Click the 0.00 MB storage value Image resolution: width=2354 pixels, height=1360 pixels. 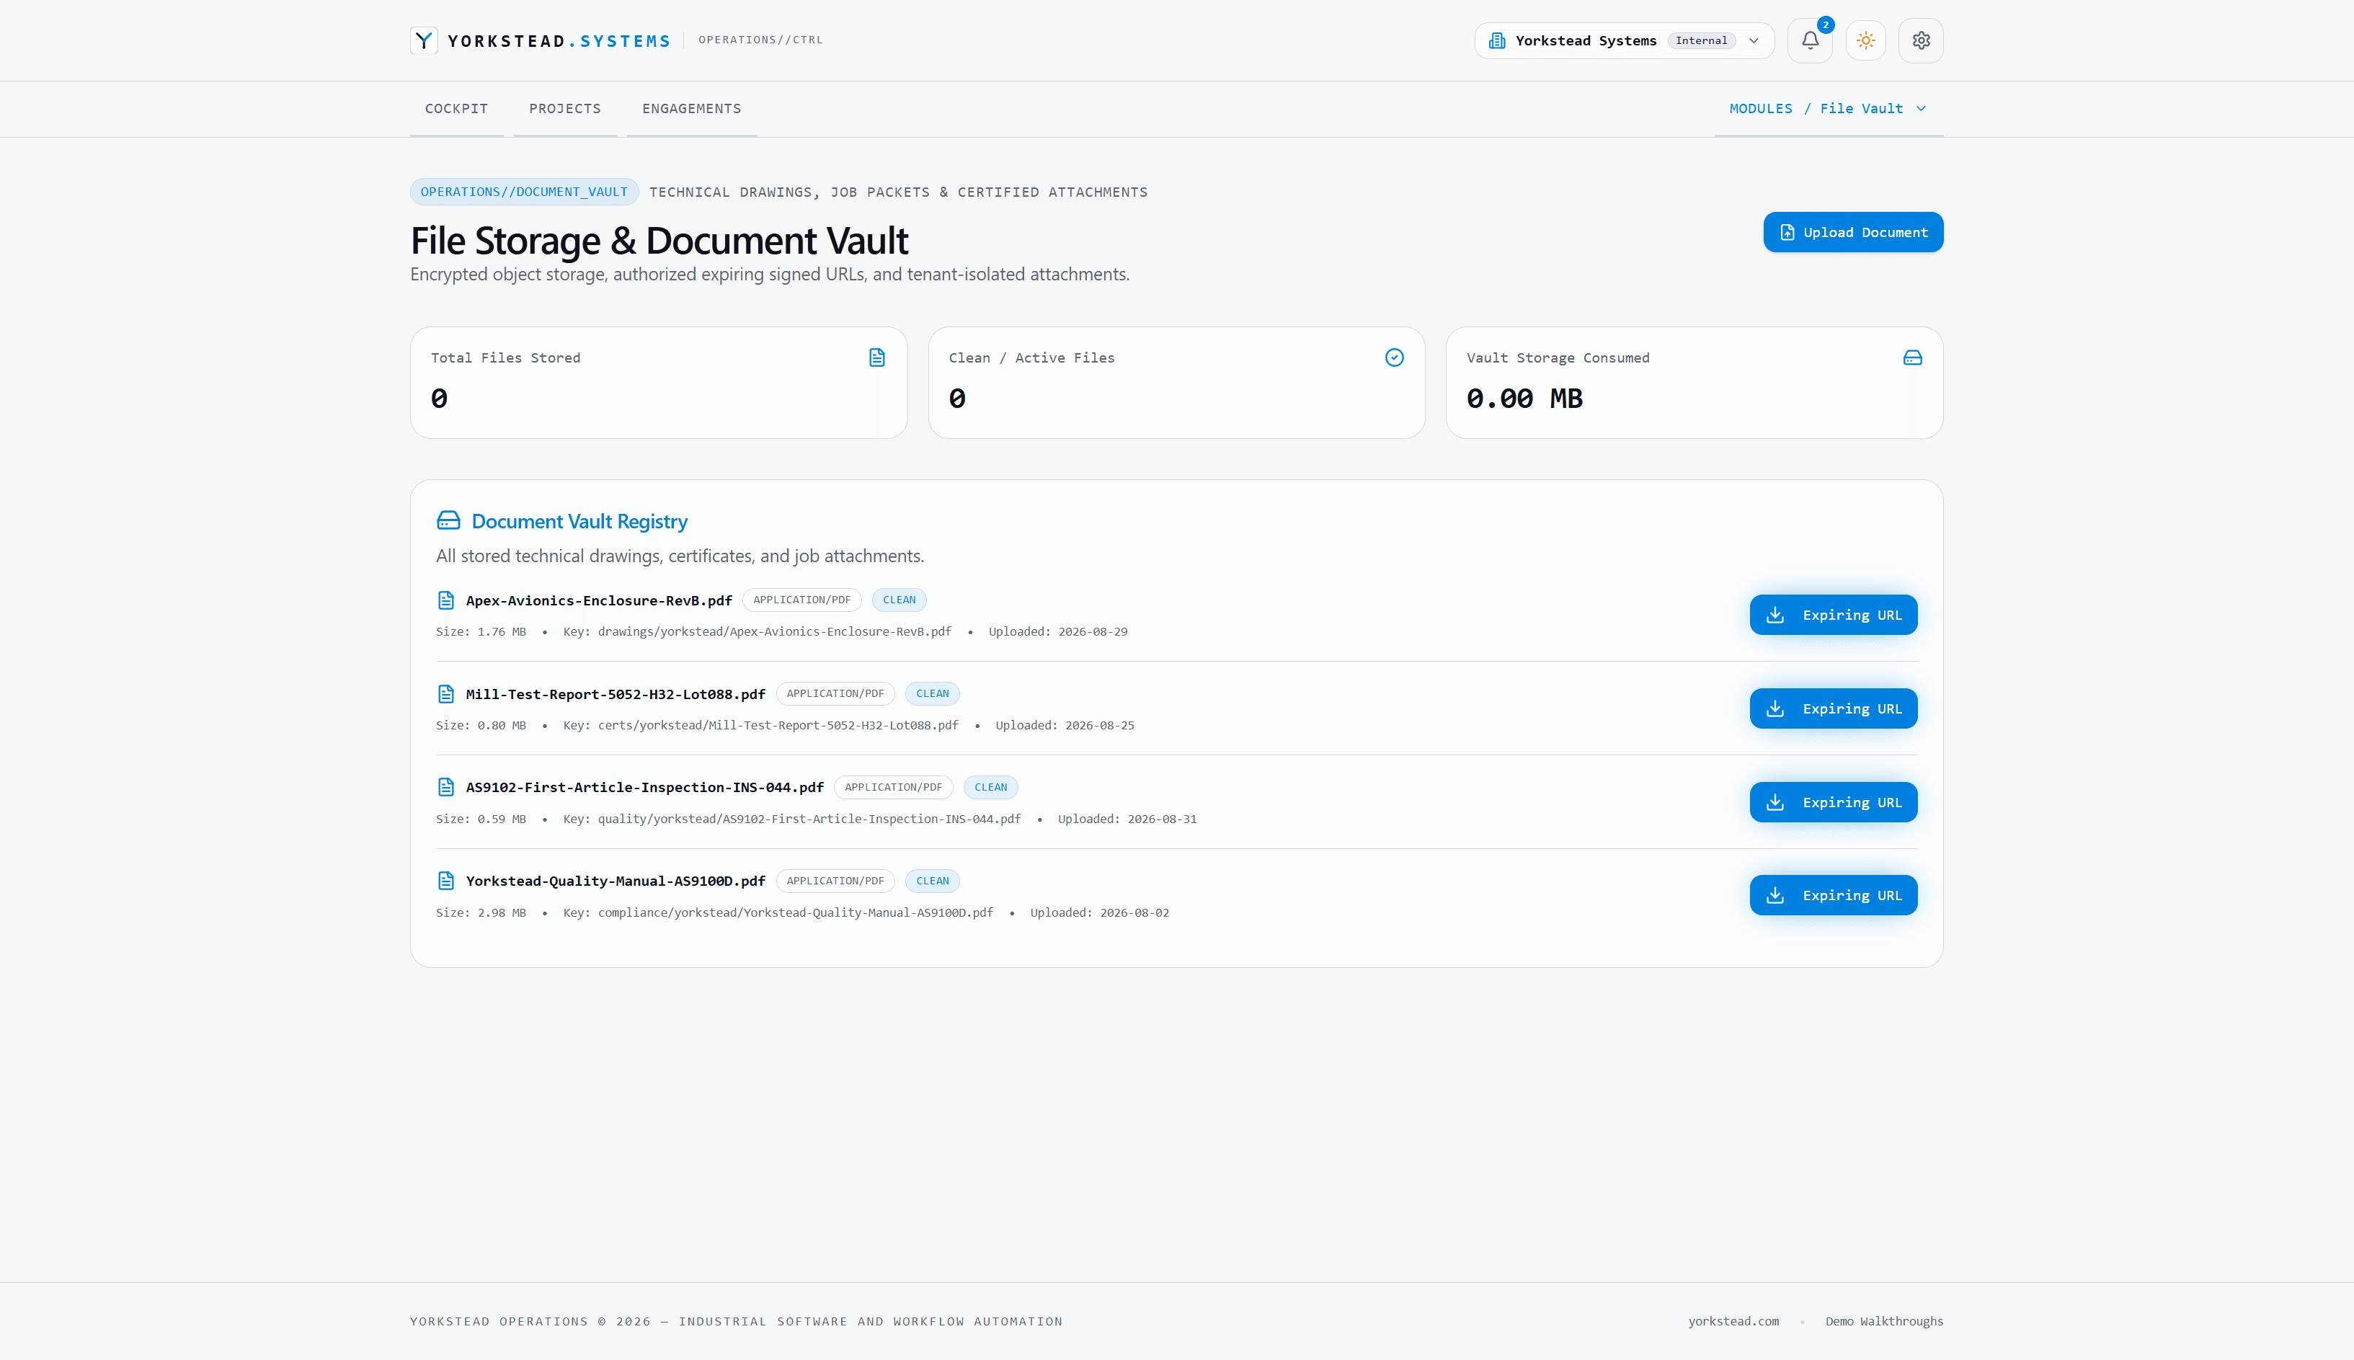pyautogui.click(x=1524, y=399)
